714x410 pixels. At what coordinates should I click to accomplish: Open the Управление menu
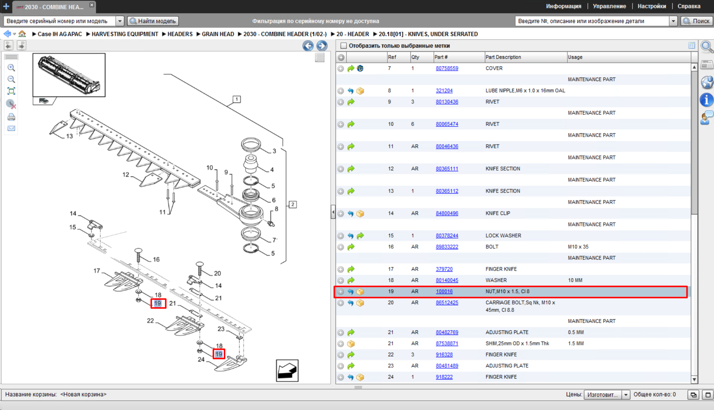[609, 6]
